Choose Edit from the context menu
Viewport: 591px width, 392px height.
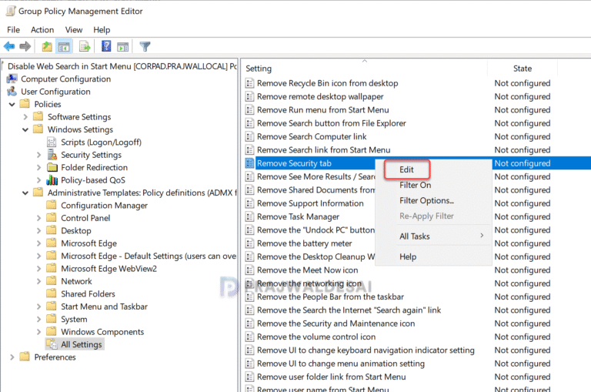[407, 169]
